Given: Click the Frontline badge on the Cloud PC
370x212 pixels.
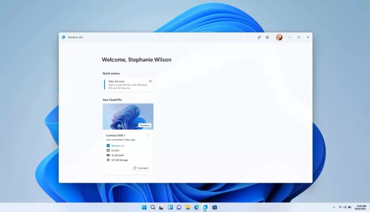Looking at the screenshot, I should click(x=145, y=125).
